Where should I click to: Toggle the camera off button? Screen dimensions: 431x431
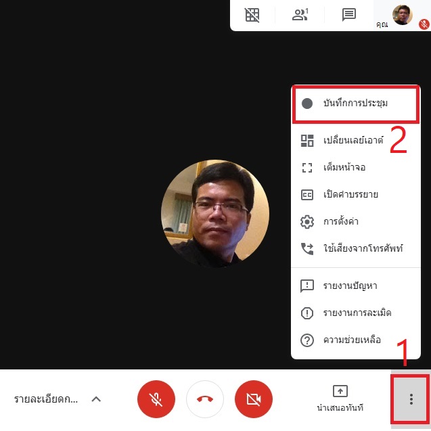(254, 399)
